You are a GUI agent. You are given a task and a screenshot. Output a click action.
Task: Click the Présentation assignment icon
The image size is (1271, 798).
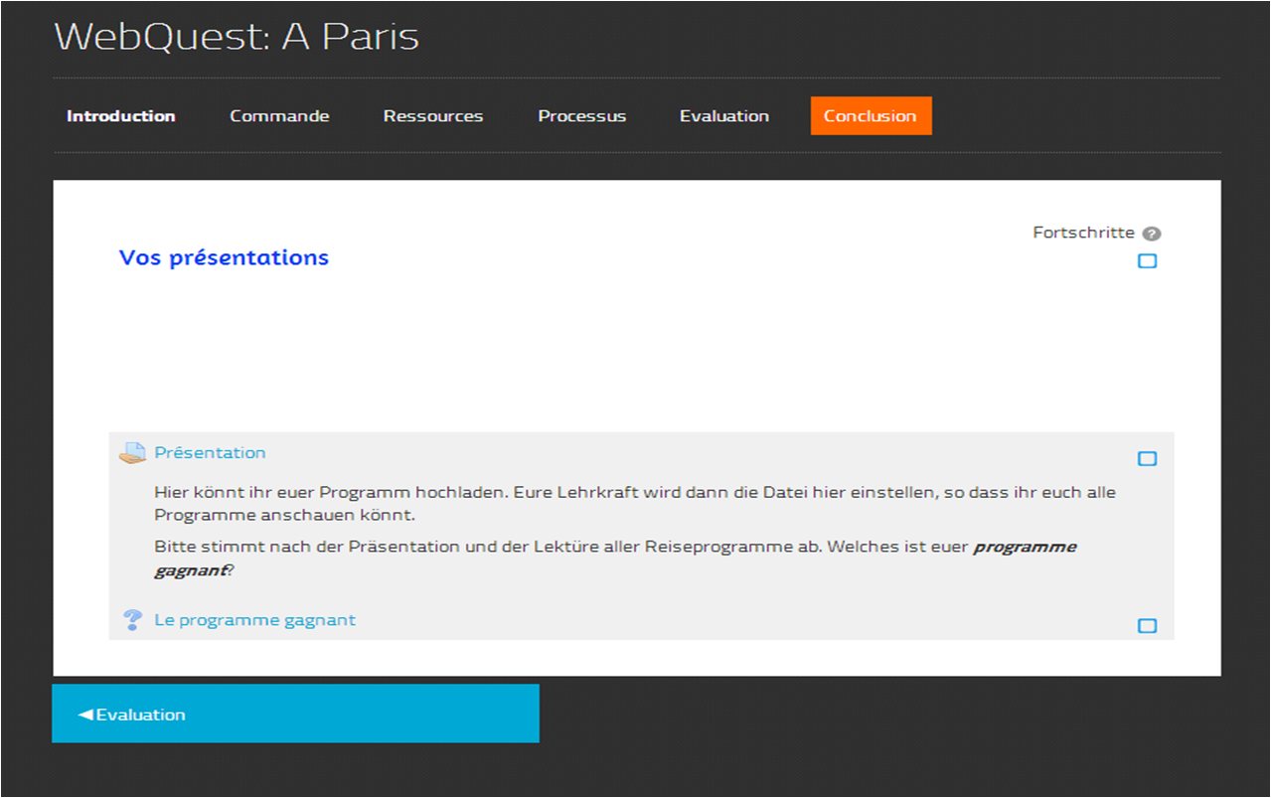tap(132, 453)
